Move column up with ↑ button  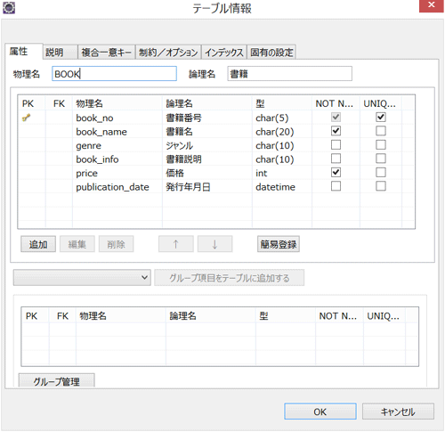(x=176, y=244)
